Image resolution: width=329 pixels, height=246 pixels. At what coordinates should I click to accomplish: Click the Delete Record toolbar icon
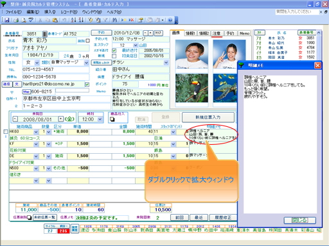click(x=131, y=20)
